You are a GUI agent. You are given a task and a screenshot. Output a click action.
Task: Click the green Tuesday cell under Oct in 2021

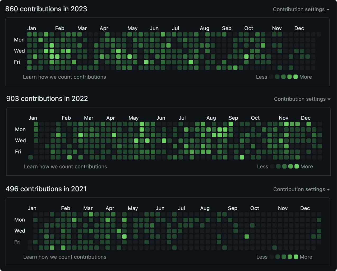252,225
